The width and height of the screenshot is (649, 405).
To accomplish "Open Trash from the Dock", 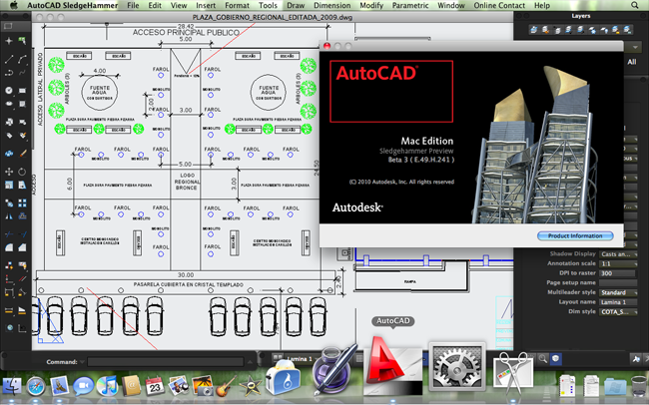I will pos(639,386).
